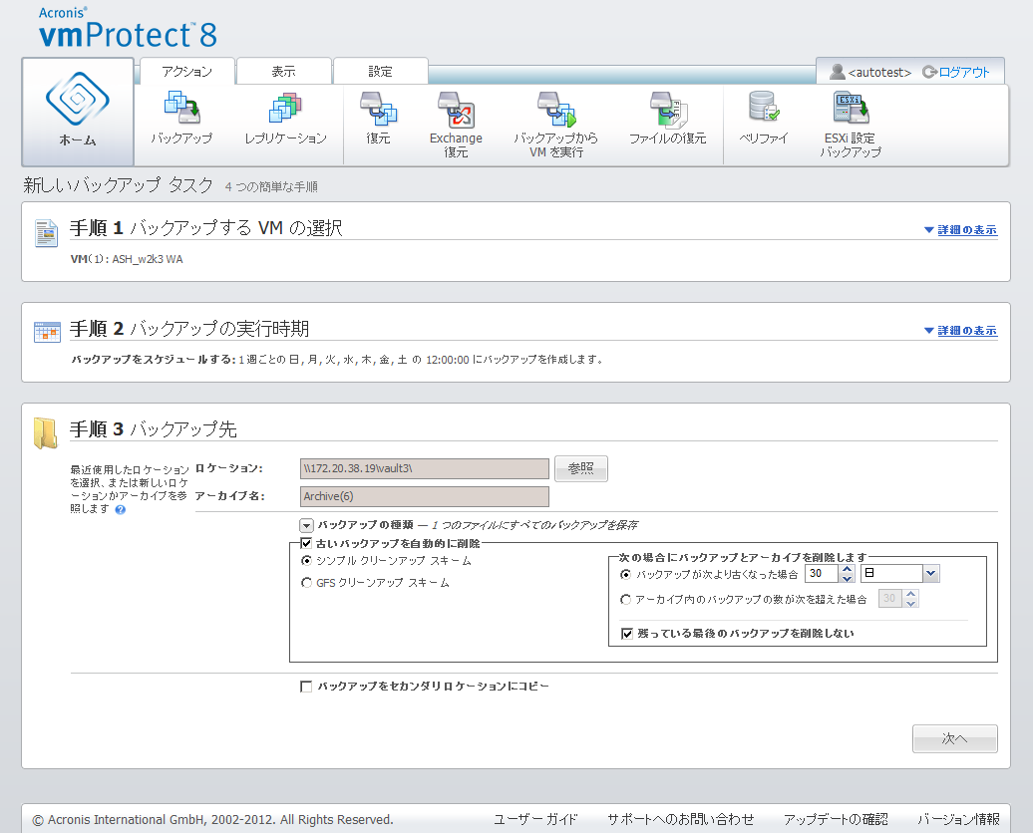
Task: Click the 次へ button
Action: tap(954, 738)
